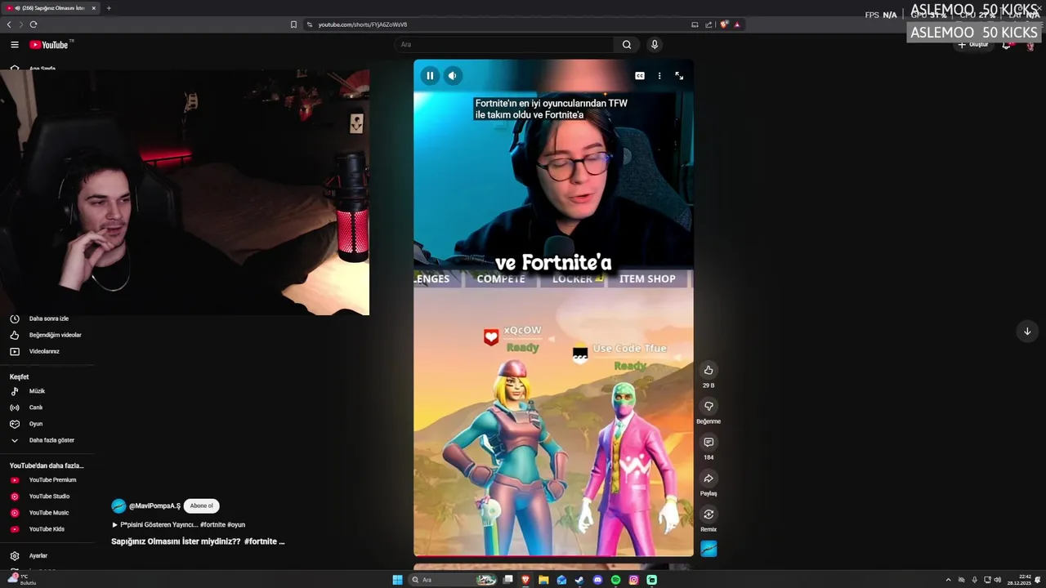Image resolution: width=1046 pixels, height=588 pixels.
Task: Go to YouTube home via logo
Action: click(x=49, y=45)
